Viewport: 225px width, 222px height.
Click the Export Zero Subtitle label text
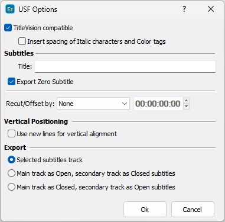pos(45,82)
